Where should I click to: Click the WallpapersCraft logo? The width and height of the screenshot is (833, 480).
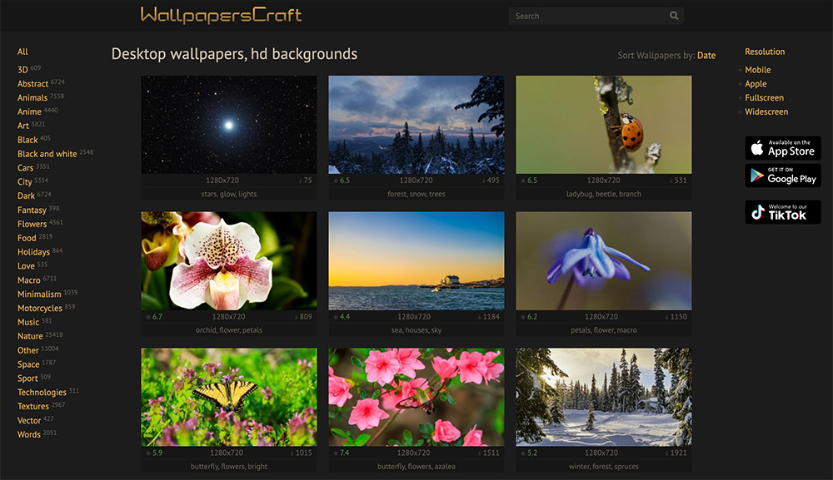pos(222,15)
